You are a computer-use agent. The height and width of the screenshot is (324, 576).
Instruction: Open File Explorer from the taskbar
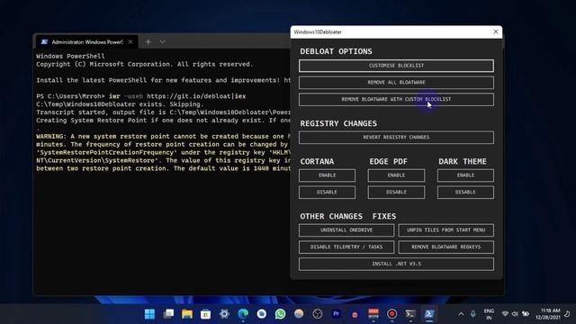(x=187, y=314)
